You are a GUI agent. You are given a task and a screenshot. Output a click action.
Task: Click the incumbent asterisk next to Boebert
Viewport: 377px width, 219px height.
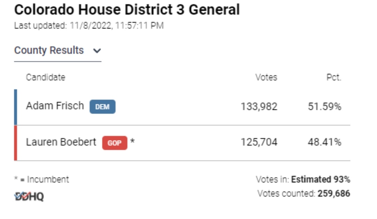[x=133, y=141]
